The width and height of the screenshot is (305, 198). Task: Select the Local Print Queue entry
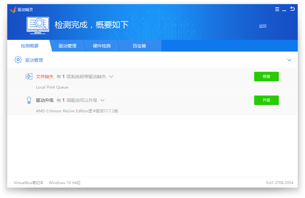[52, 87]
